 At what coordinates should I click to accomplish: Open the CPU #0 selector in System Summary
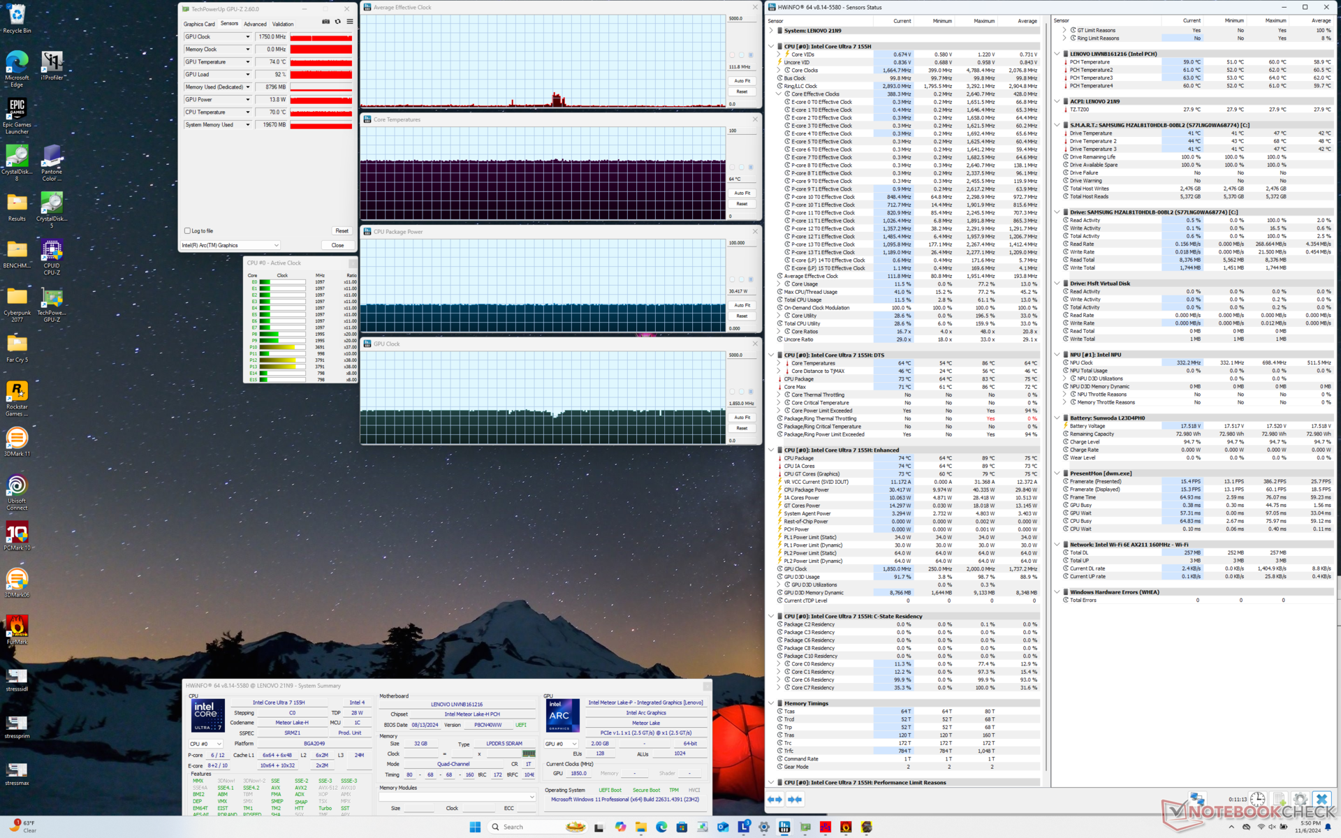click(x=206, y=744)
